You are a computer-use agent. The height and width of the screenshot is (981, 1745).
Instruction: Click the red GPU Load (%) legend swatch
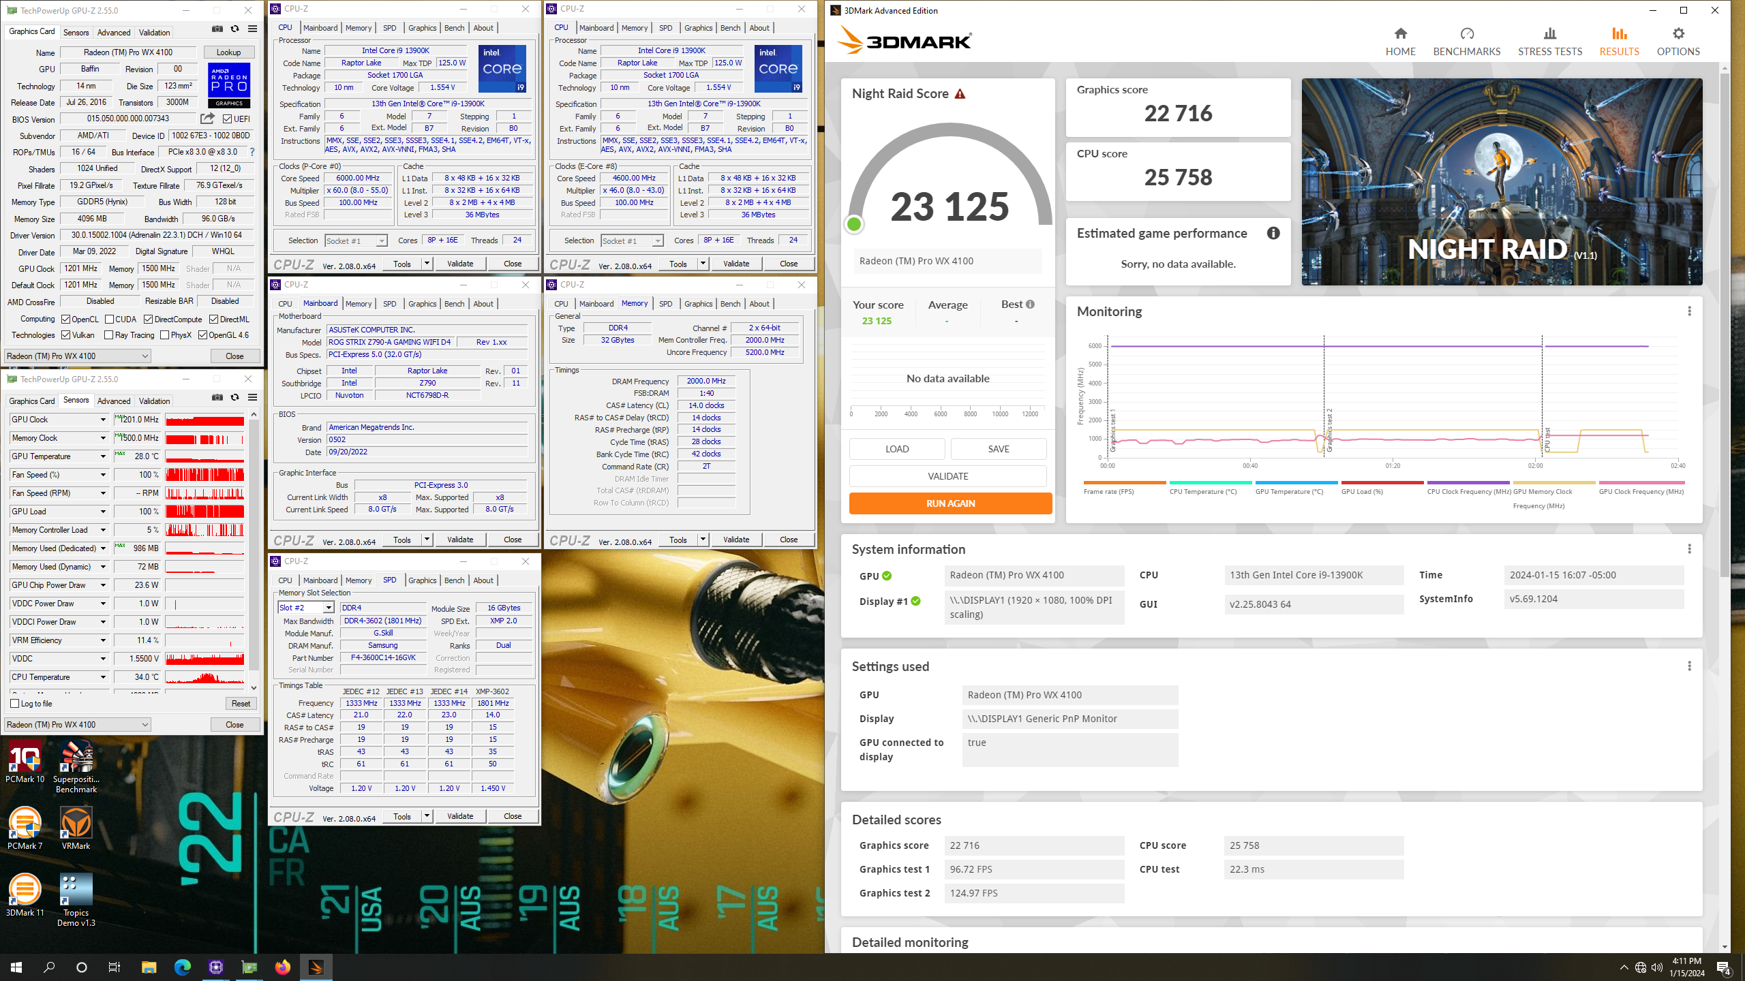(1382, 482)
